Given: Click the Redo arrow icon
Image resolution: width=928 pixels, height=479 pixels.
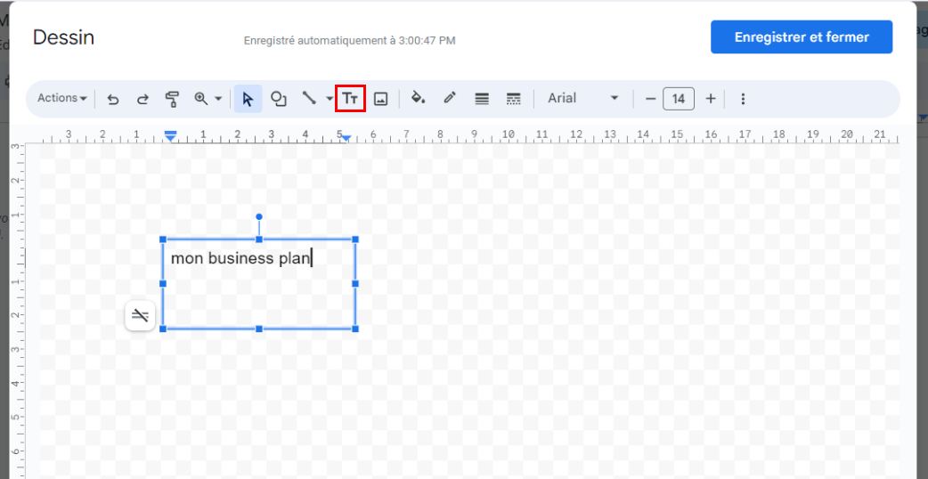Looking at the screenshot, I should 142,99.
